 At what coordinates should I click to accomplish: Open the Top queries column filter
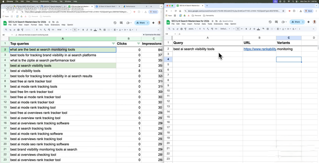(x=113, y=44)
